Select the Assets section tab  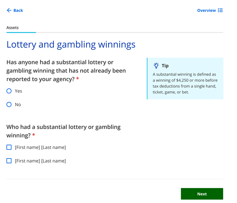13,27
